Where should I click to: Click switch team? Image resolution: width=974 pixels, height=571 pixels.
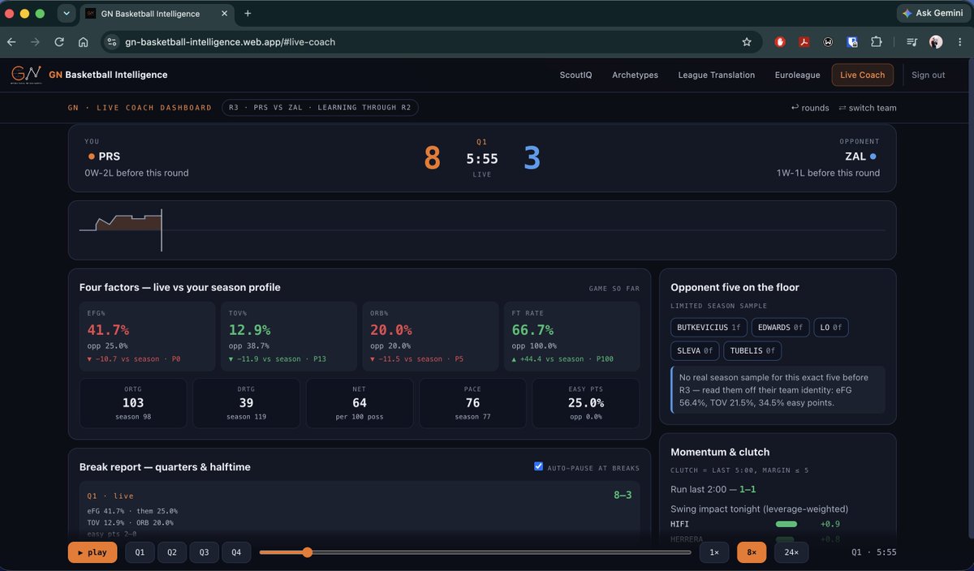click(867, 108)
